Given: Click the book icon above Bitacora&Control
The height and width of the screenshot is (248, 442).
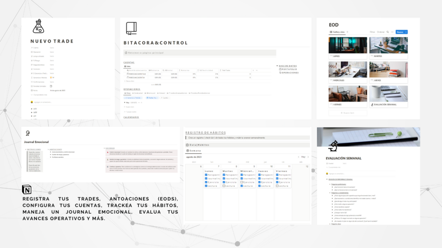Looking at the screenshot, I should point(131,29).
